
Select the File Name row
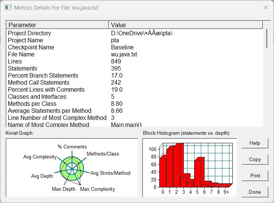(134, 54)
